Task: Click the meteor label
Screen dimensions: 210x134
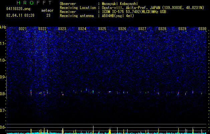Action: [x=47, y=10]
